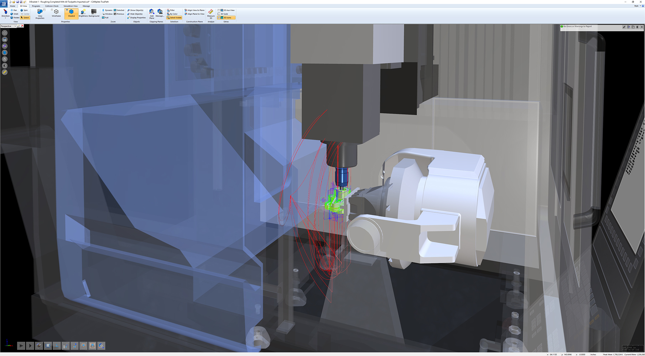
Task: Open Measure 3D tool
Action: (211, 14)
